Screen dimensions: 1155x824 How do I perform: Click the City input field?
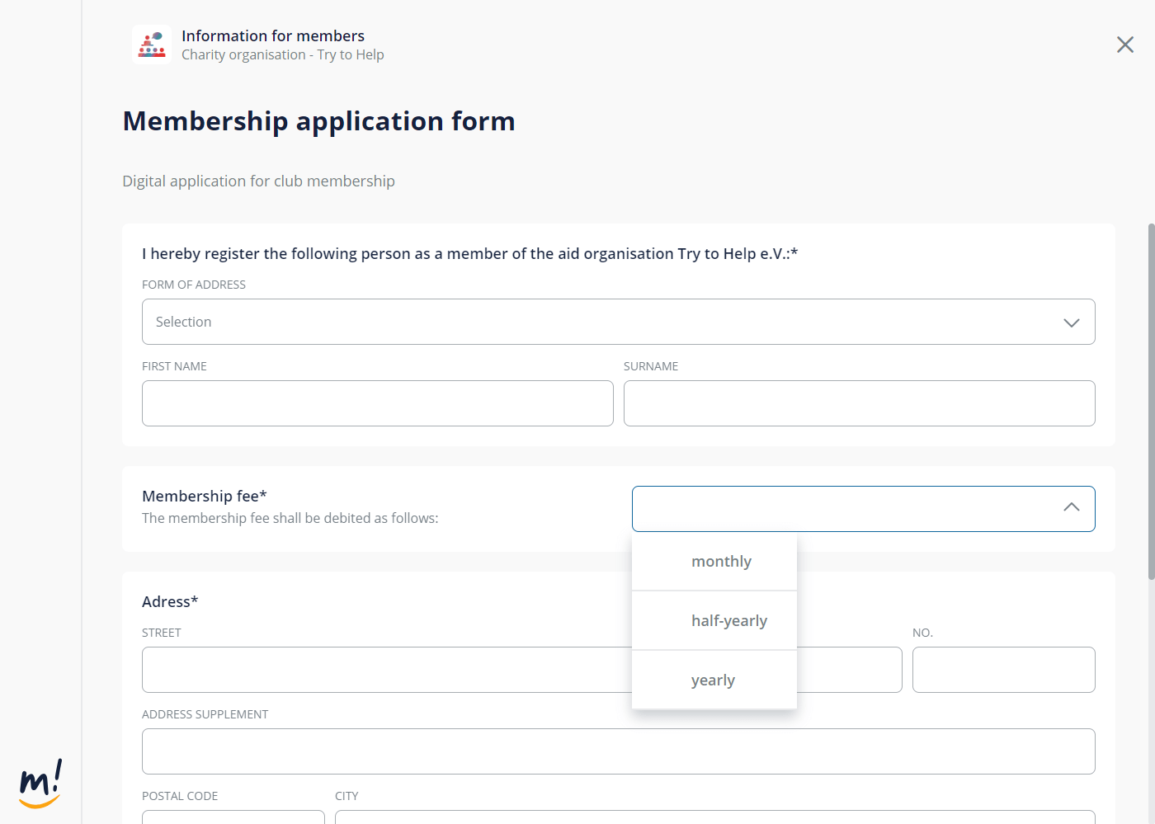tap(714, 817)
